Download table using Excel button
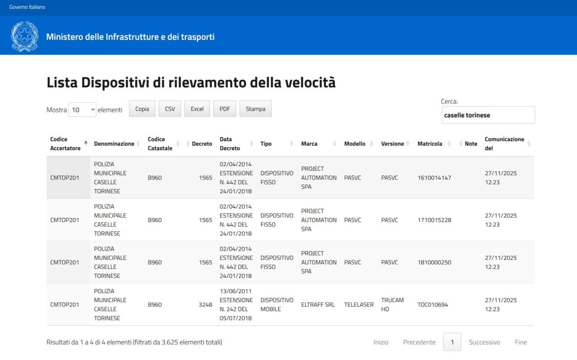 click(197, 109)
